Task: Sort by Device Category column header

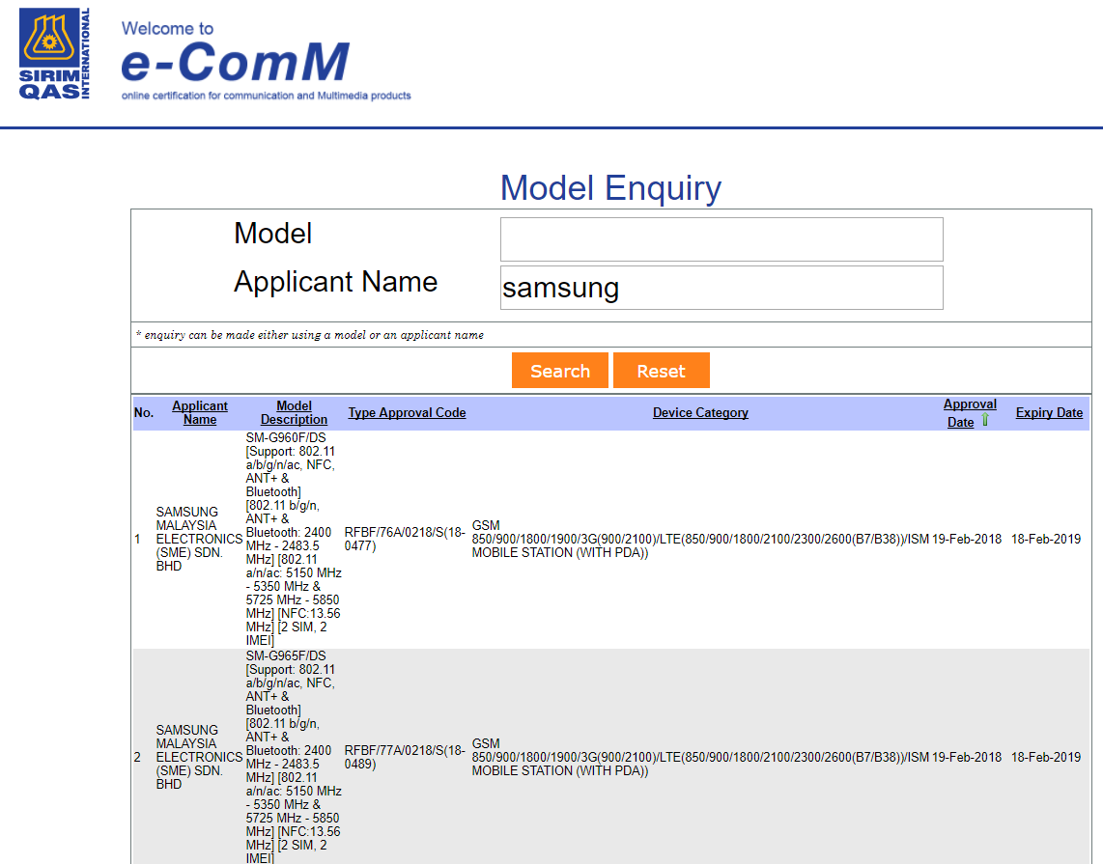Action: tap(700, 412)
